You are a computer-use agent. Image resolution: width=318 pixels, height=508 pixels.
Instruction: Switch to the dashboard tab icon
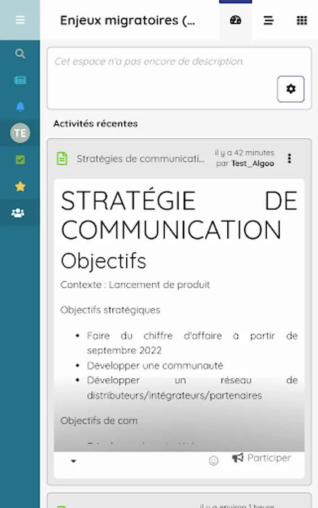(236, 20)
